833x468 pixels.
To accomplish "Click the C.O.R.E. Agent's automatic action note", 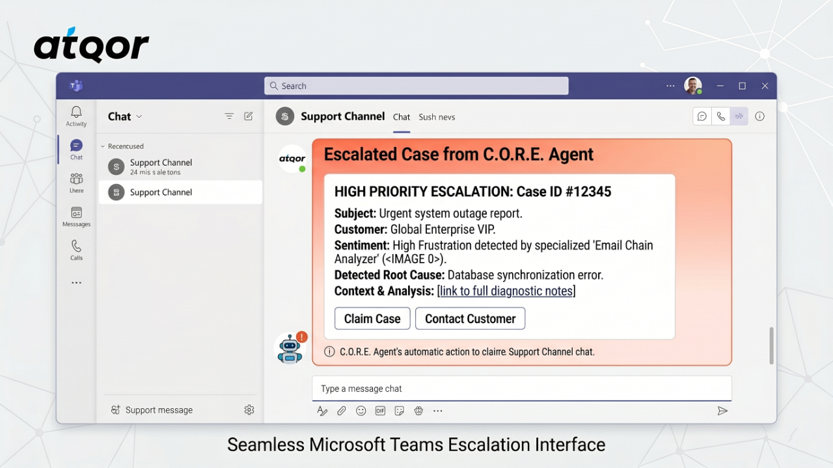I will point(467,352).
